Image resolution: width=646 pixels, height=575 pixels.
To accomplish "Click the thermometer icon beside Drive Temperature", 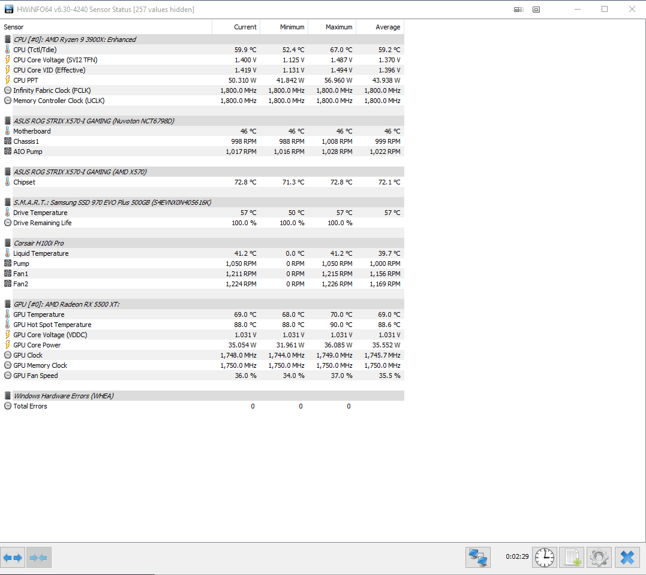I will [7, 213].
